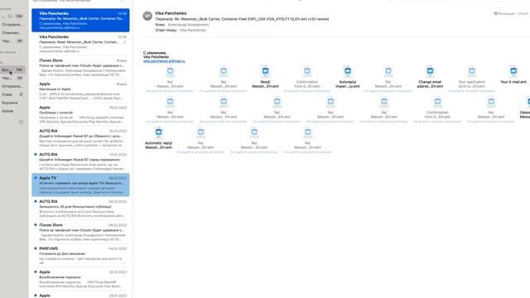The height and width of the screenshot is (298, 530).
Task: Open Apple email 'Возобновление подписки' dated 30.01.2022
Action: click(80, 279)
